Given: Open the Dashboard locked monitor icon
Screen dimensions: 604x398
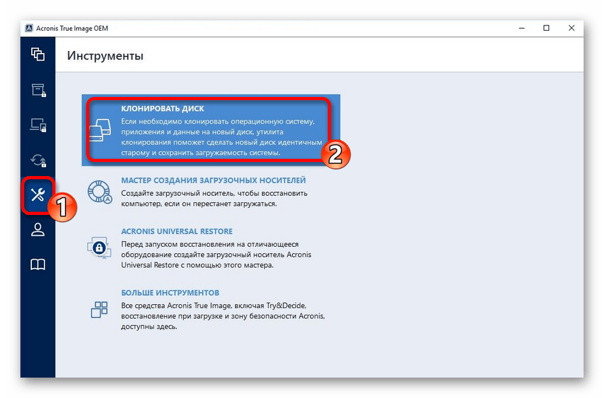Looking at the screenshot, I should (38, 125).
